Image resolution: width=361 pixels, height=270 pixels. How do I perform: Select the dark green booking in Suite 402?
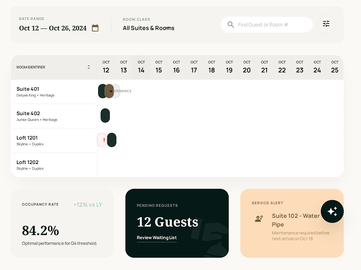tap(105, 115)
